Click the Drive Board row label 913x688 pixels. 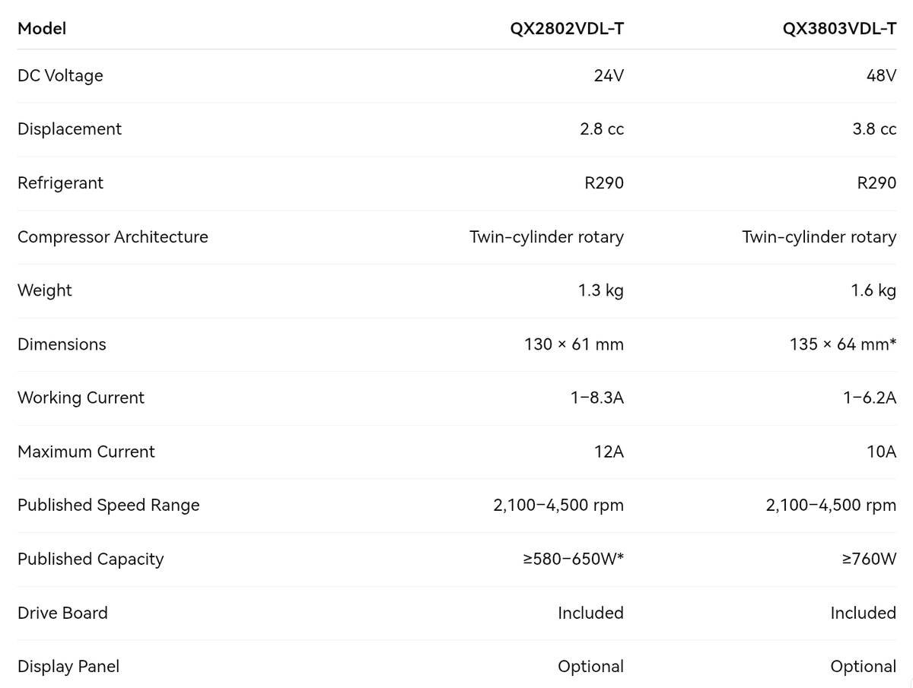[62, 613]
